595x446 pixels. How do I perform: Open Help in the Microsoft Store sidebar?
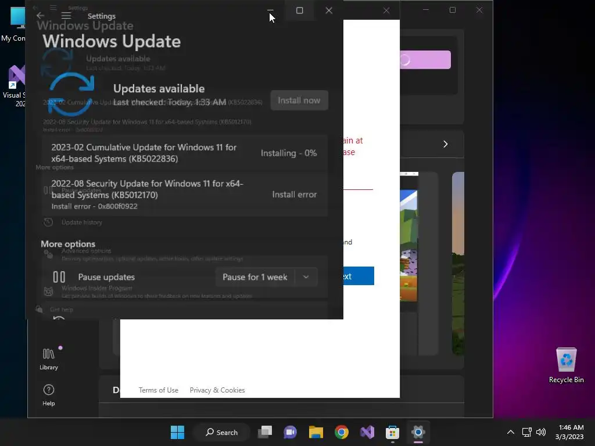click(x=49, y=395)
